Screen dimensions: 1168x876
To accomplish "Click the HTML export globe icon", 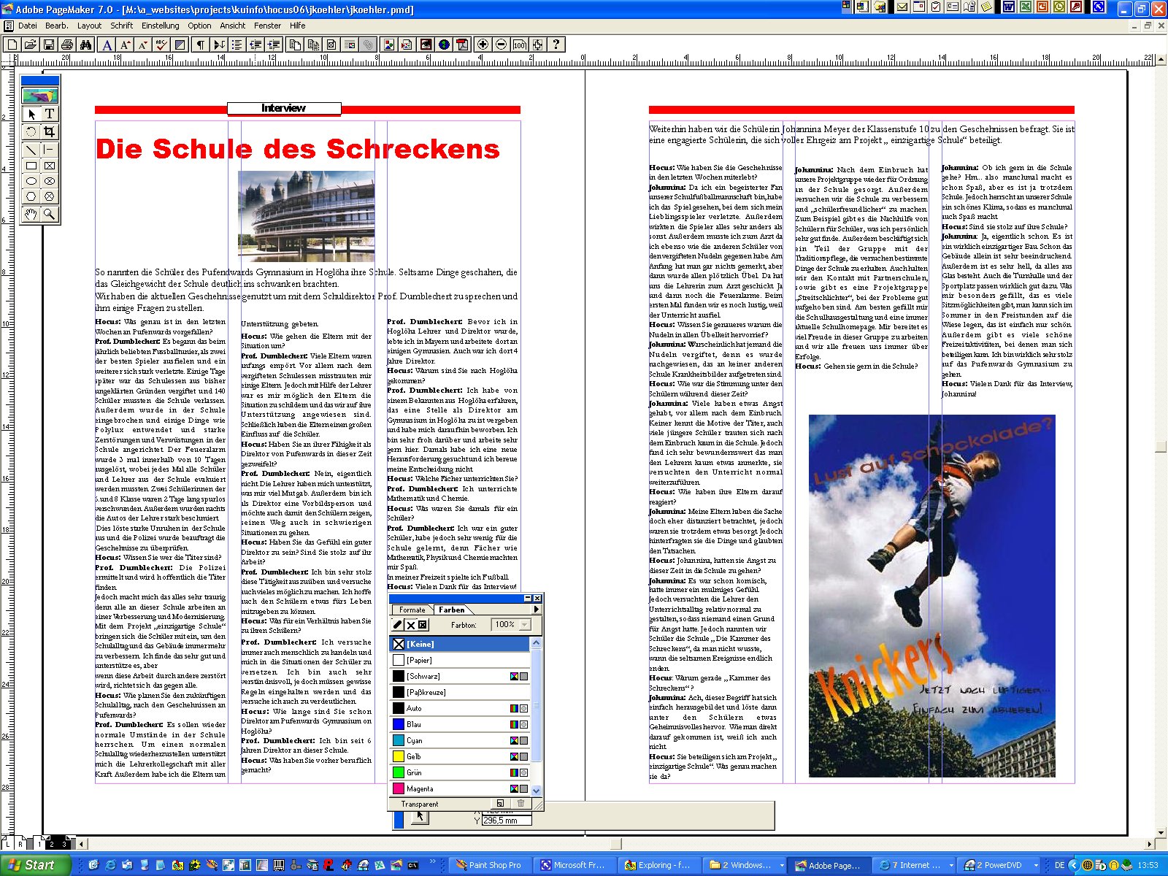I will [444, 45].
